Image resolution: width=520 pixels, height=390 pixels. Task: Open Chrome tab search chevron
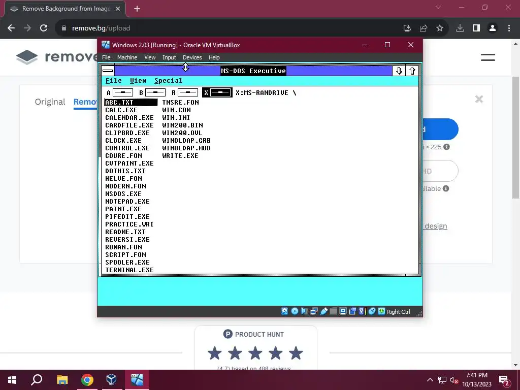point(438,7)
